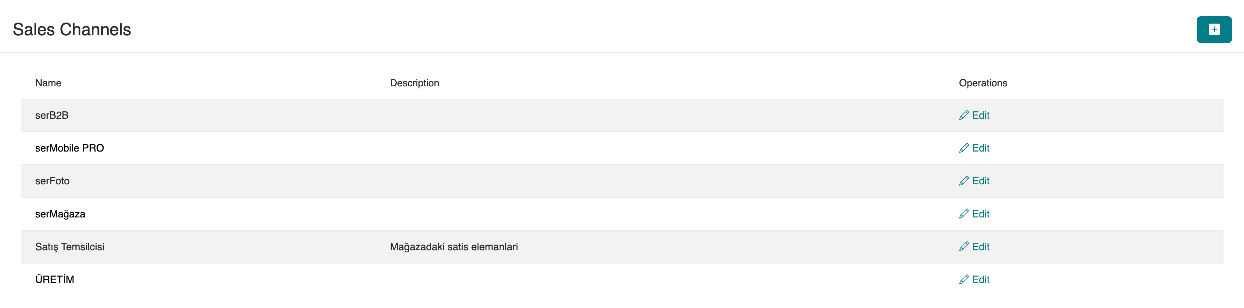This screenshot has width=1244, height=308.
Task: Click the add sales channel plus button
Action: click(x=1214, y=30)
